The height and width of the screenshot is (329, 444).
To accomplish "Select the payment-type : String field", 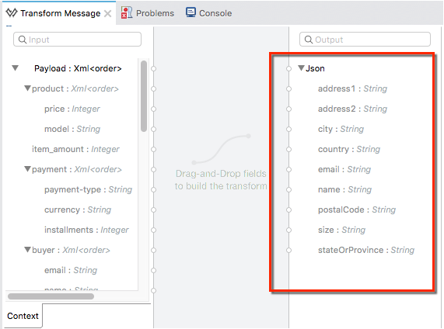I will click(x=88, y=189).
